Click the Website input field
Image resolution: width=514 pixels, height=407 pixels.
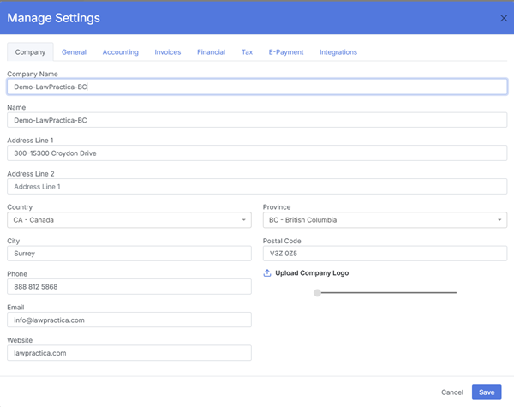point(128,353)
